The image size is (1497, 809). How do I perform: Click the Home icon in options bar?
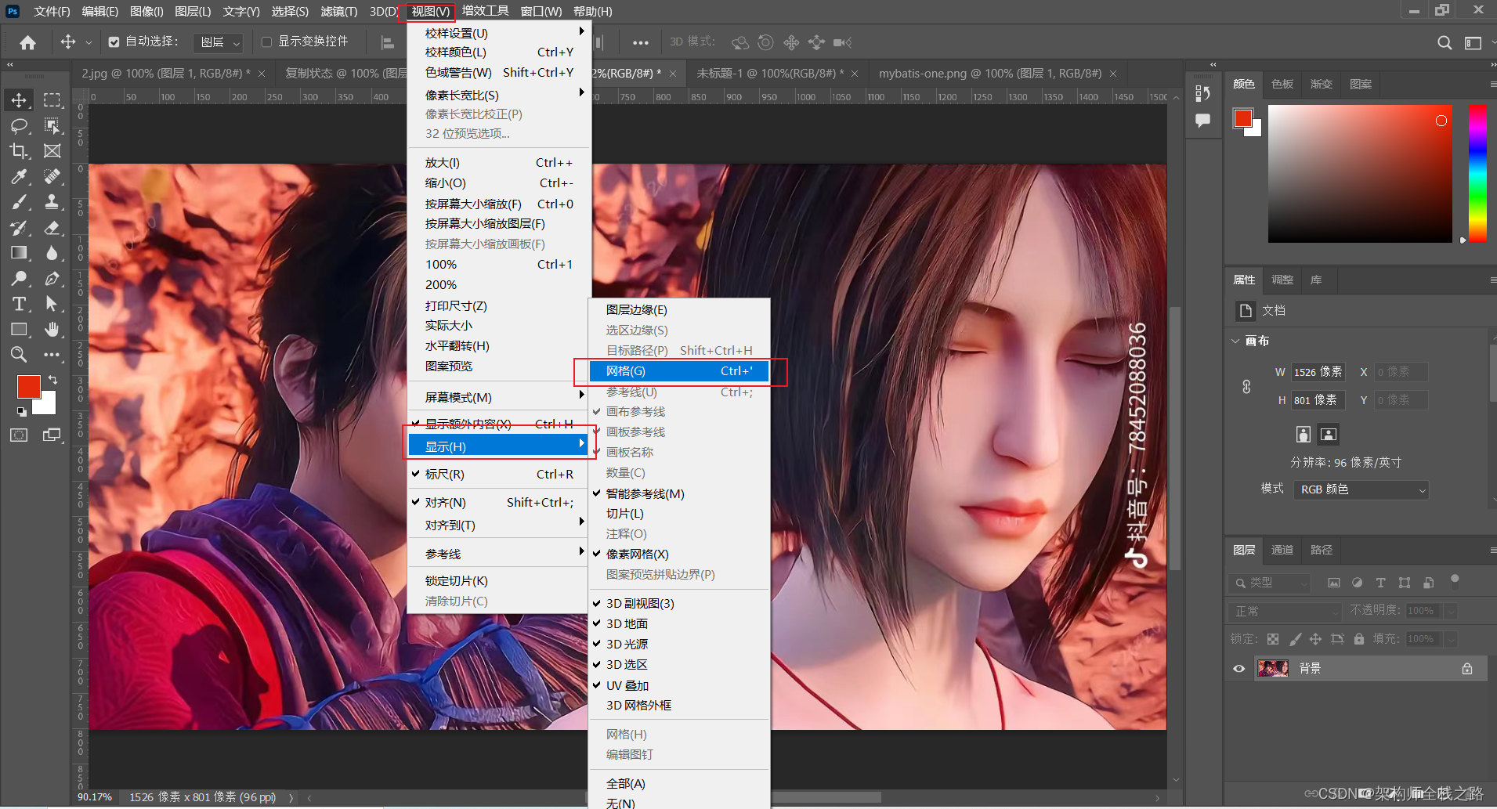pyautogui.click(x=27, y=42)
